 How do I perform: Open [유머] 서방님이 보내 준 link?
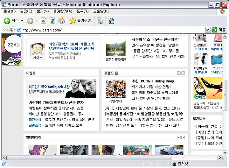tap(143, 108)
